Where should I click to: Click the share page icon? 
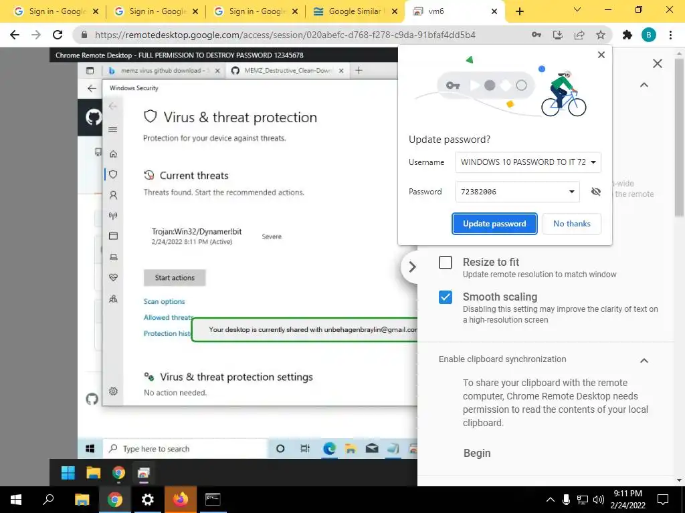(x=579, y=35)
